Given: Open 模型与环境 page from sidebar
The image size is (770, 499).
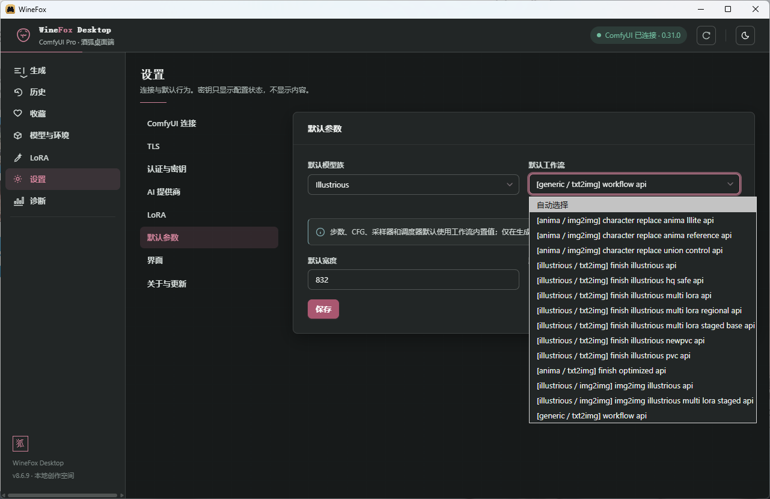Looking at the screenshot, I should click(x=63, y=136).
